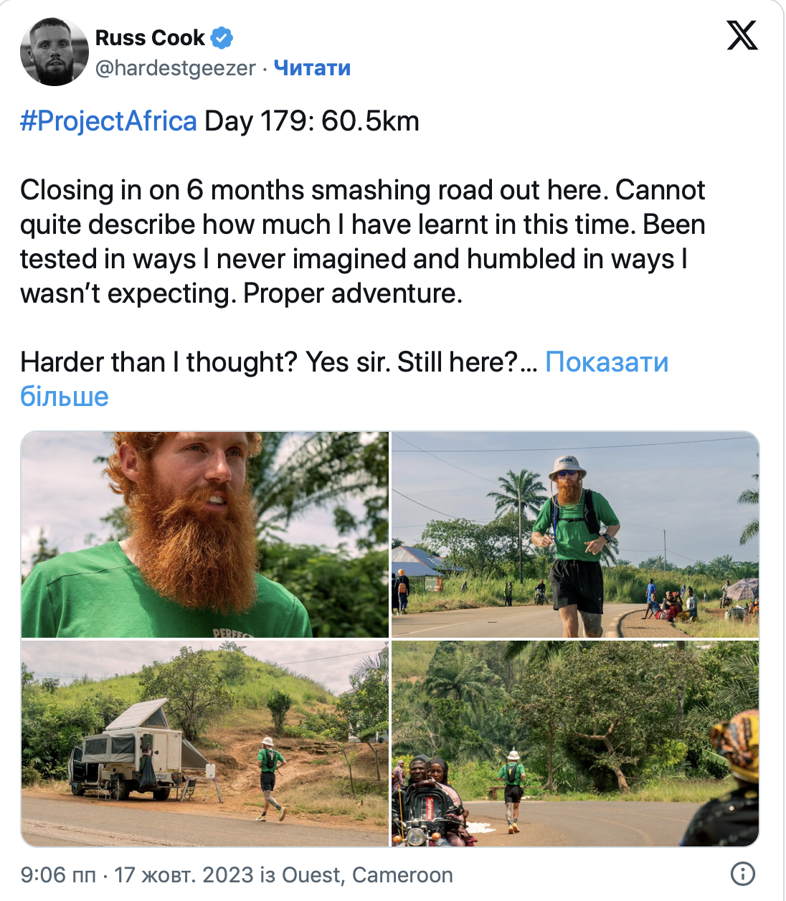Open the Ouest, Cameroon location
Viewport: 786px width, 901px height.
click(x=367, y=875)
